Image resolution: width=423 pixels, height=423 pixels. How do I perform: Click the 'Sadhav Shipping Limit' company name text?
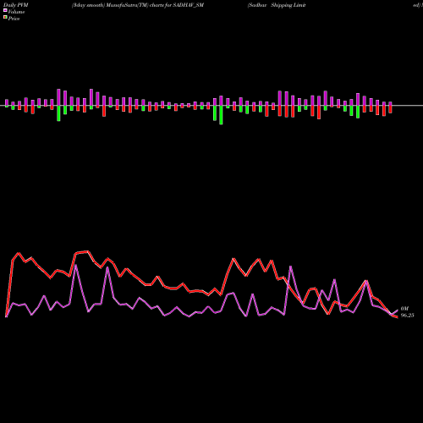click(x=277, y=5)
